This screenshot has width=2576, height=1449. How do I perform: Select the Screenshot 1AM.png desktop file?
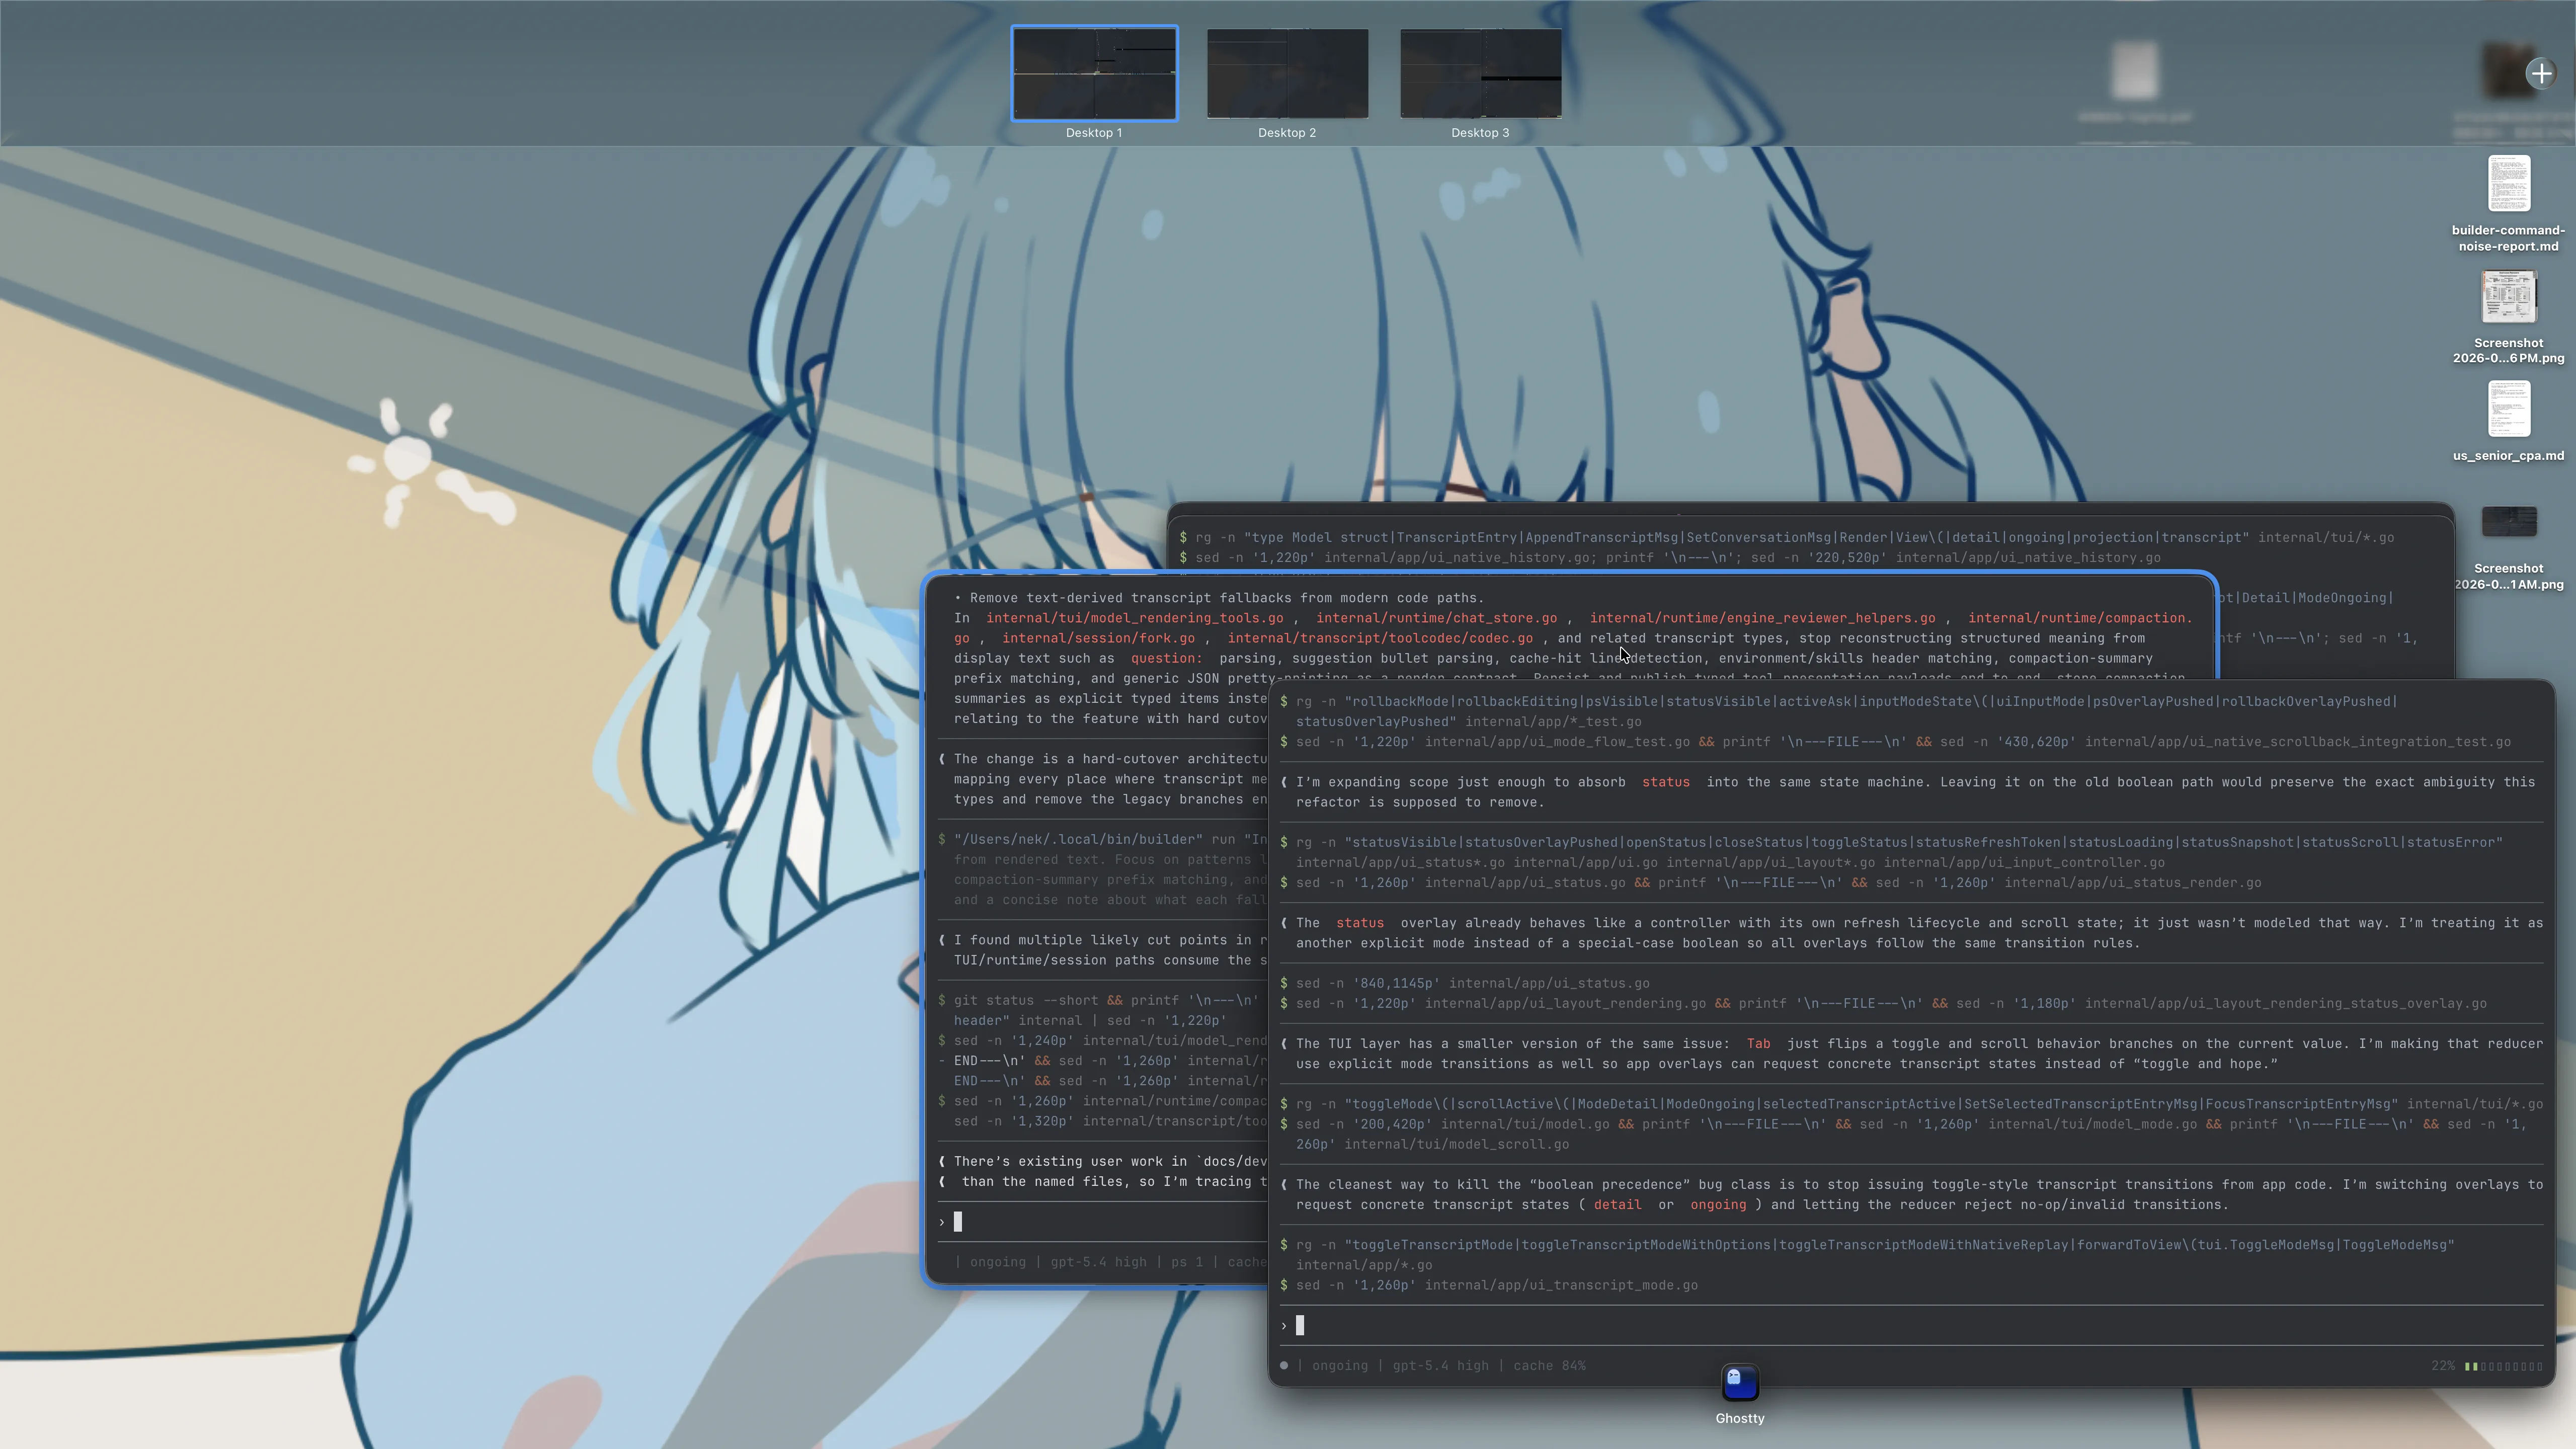(x=2508, y=522)
